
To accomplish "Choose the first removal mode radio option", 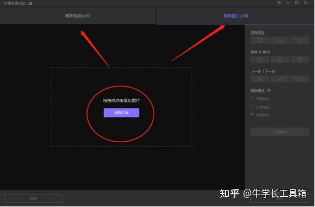I will coord(252,98).
